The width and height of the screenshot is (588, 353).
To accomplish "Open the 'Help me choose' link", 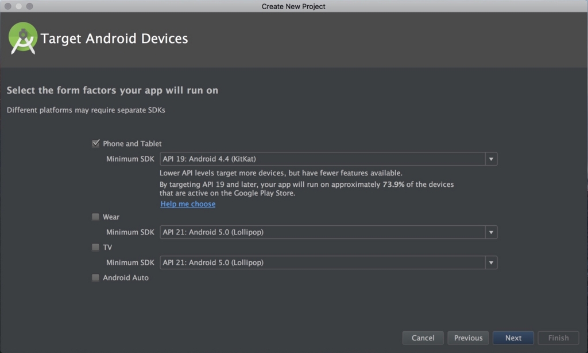I will 188,204.
